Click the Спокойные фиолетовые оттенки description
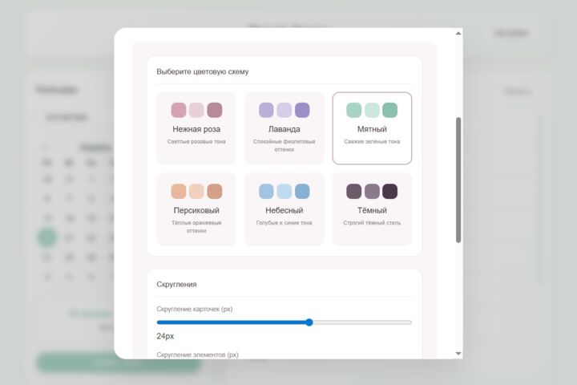This screenshot has width=577, height=385. coord(284,145)
